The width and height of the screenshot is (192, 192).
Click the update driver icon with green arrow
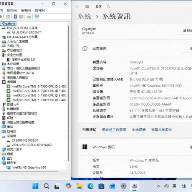click(29, 17)
